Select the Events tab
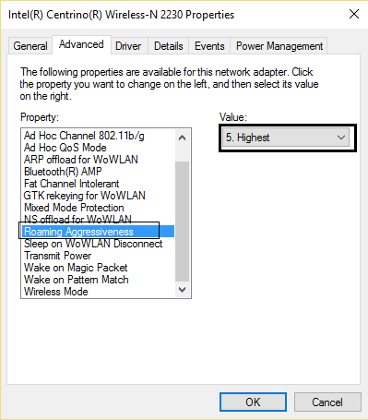Screen dimensions: 368x420 tap(209, 46)
